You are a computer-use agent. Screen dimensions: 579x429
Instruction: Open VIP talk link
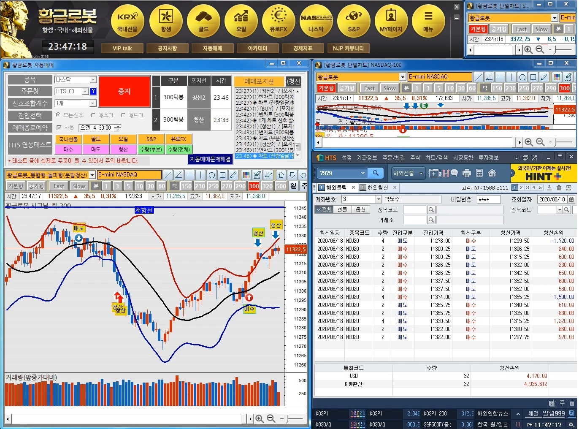click(x=122, y=48)
